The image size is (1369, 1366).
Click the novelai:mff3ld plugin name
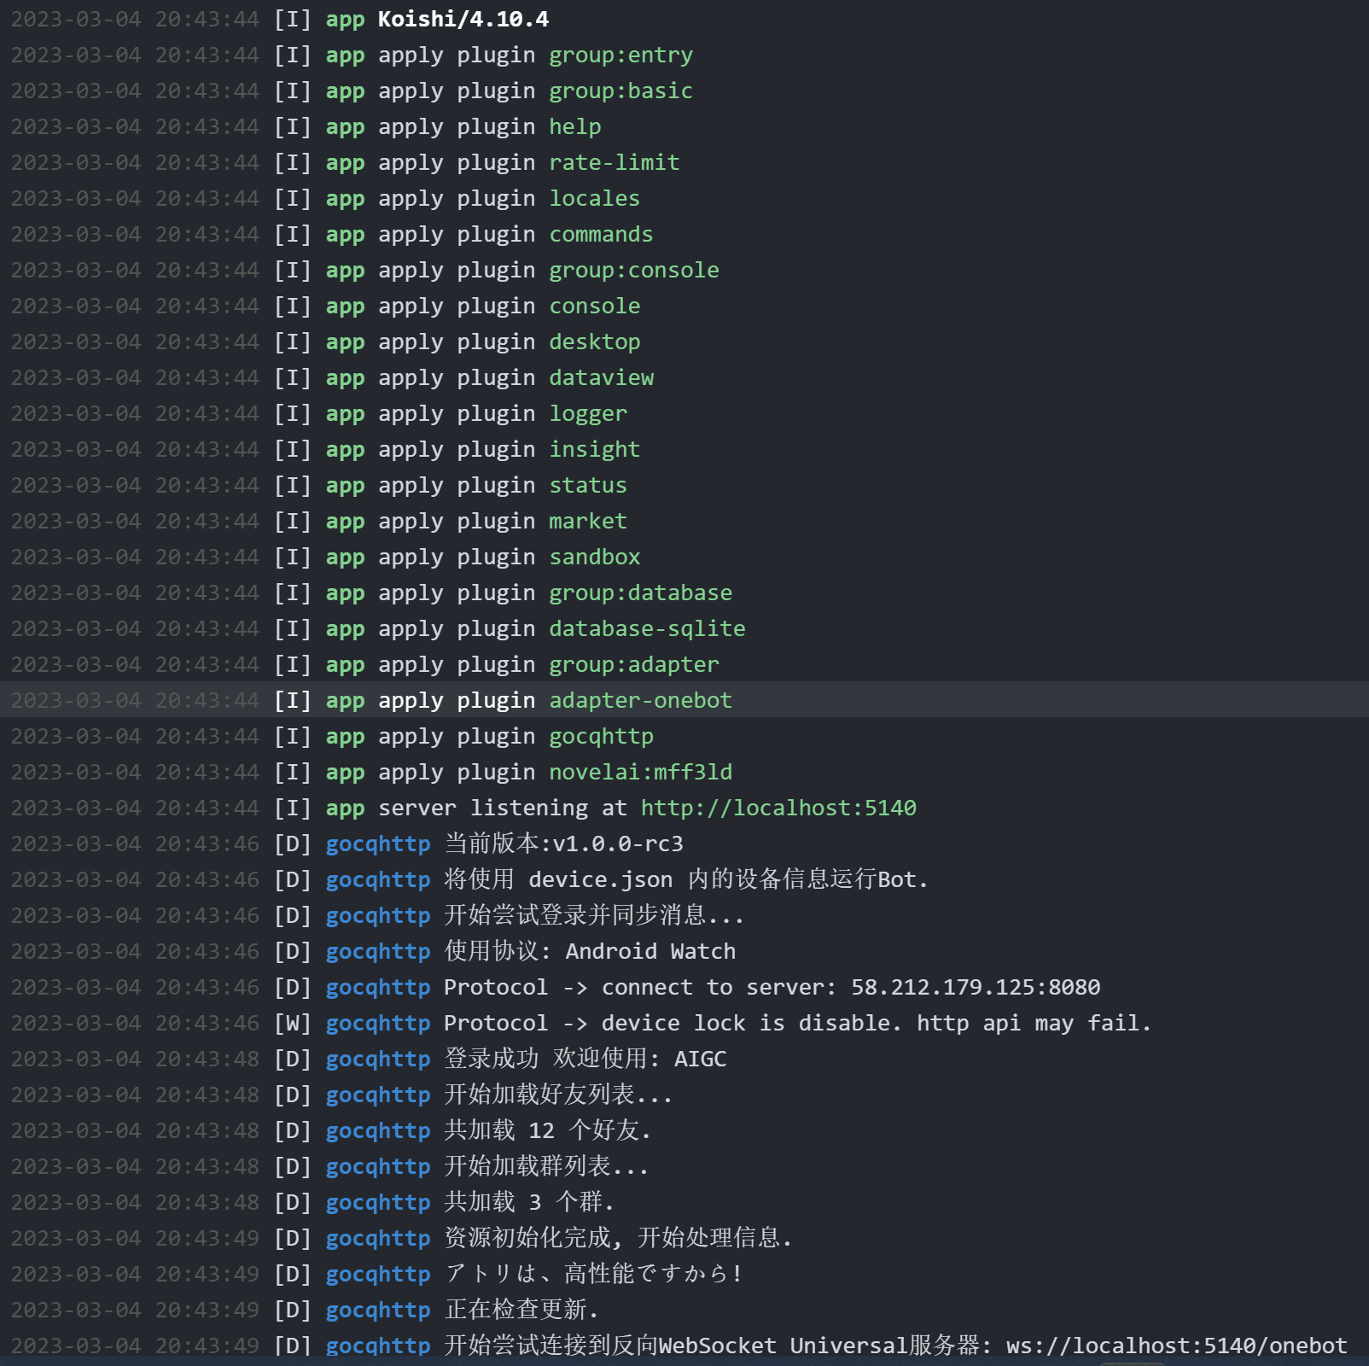pos(640,772)
